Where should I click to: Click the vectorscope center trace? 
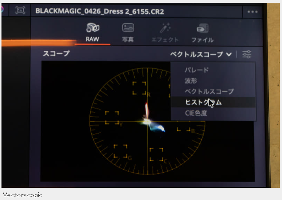tap(147, 122)
